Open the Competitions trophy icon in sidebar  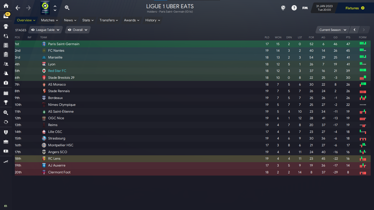pos(6,103)
